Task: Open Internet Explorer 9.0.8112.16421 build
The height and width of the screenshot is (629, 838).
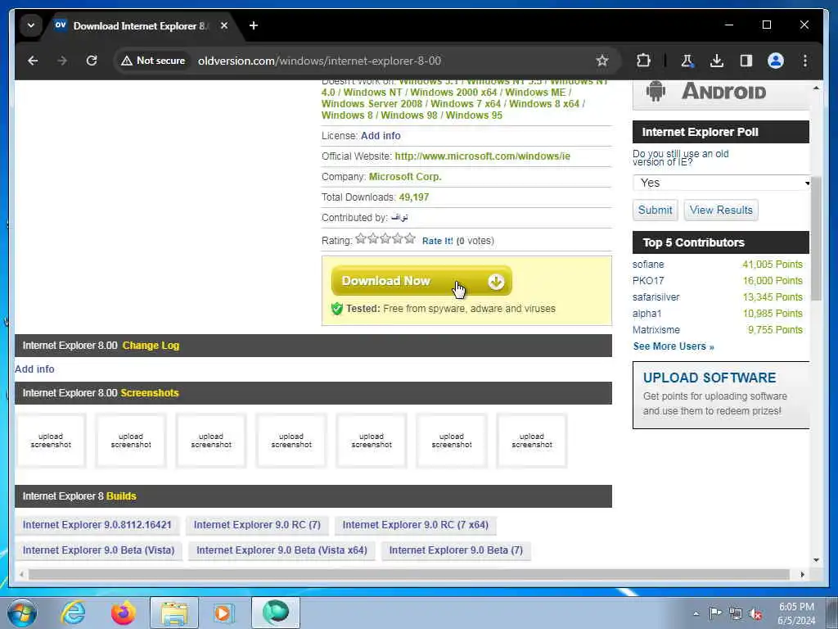Action: (x=97, y=525)
